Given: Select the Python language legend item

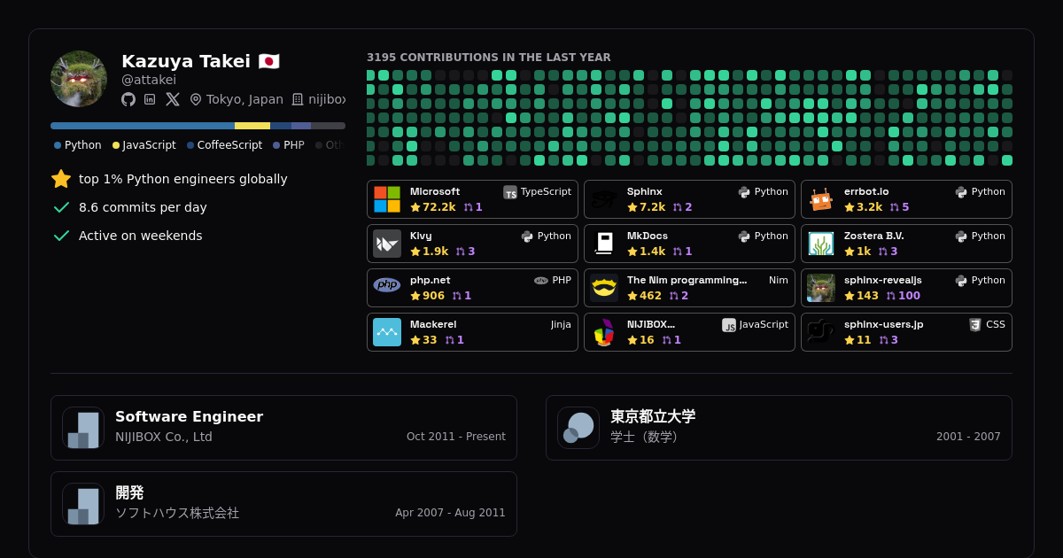Looking at the screenshot, I should [x=78, y=145].
